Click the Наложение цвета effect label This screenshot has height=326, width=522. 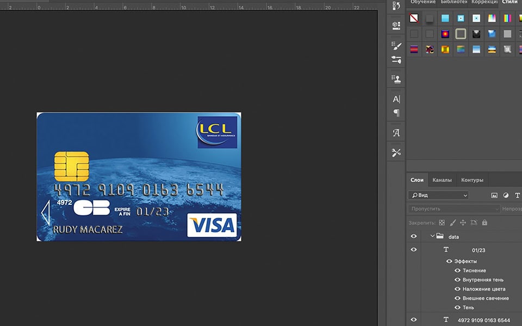484,289
